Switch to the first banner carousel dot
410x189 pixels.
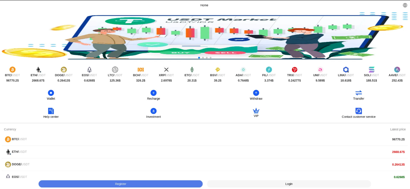tap(199, 58)
